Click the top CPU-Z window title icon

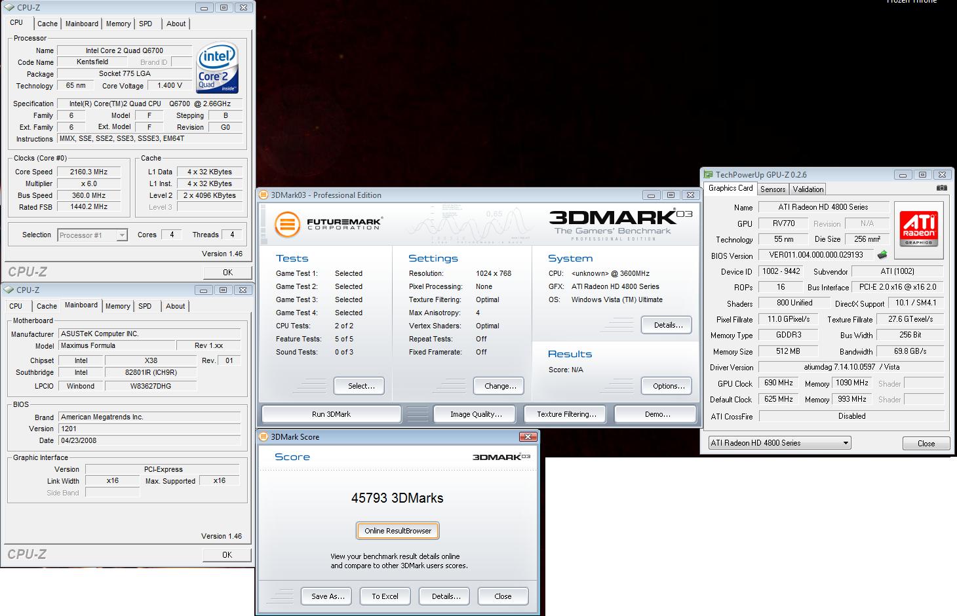(x=9, y=8)
